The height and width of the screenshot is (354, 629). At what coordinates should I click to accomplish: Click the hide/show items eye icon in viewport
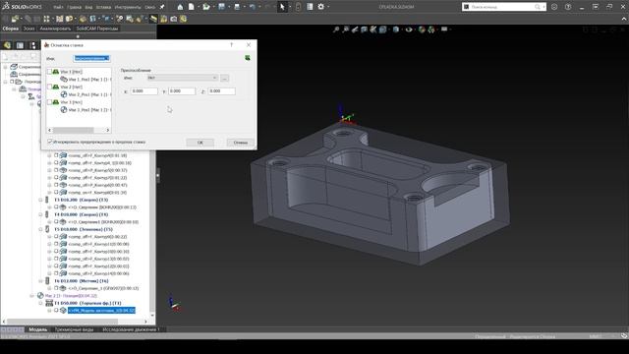[x=409, y=29]
